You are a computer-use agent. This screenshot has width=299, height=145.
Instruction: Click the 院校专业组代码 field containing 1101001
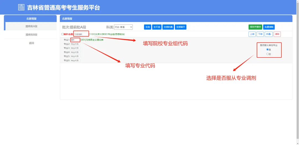click(x=81, y=34)
